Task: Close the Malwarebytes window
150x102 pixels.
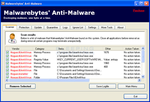Action: tap(146, 4)
